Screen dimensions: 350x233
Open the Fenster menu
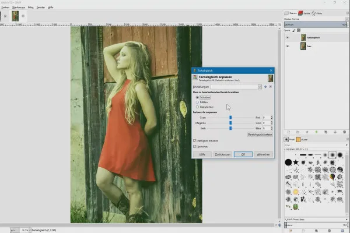tap(40, 7)
